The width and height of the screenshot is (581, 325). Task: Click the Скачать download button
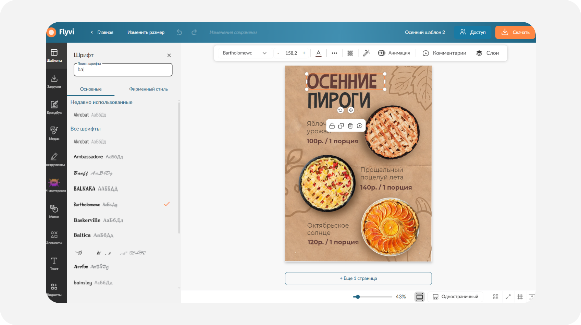click(x=515, y=32)
